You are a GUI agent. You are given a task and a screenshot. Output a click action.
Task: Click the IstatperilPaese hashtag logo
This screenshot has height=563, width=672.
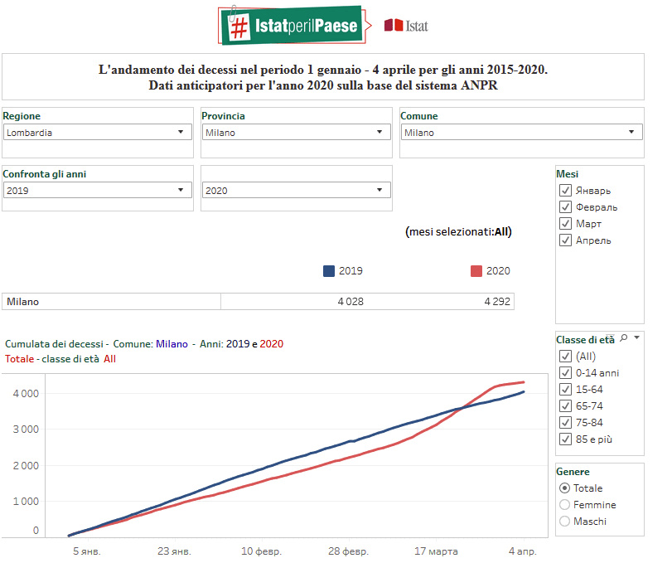291,25
